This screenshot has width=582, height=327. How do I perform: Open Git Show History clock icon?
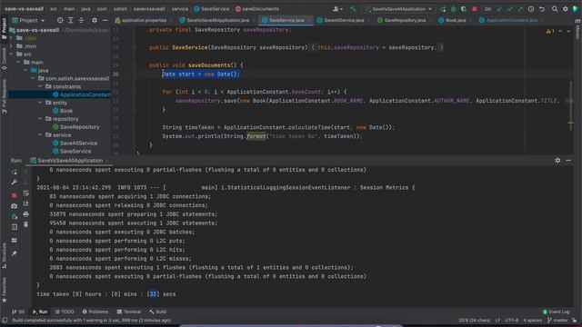pos(531,9)
